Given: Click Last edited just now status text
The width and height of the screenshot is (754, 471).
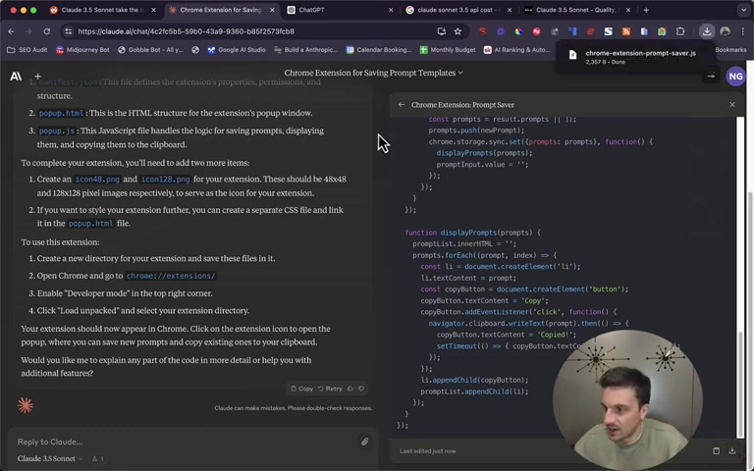Looking at the screenshot, I should click(427, 451).
